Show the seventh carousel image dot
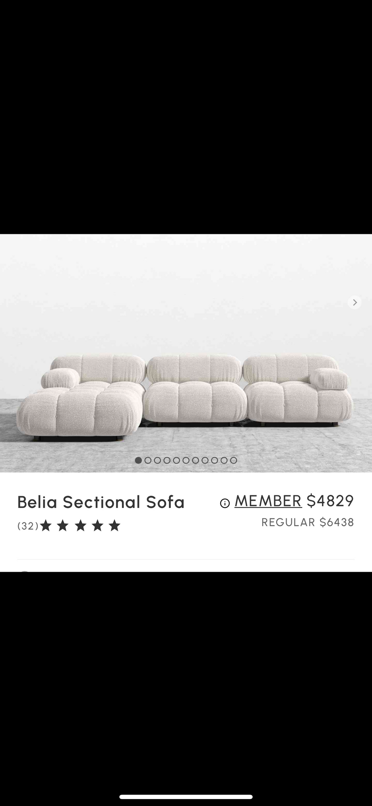Viewport: 372px width, 806px height. click(x=196, y=460)
